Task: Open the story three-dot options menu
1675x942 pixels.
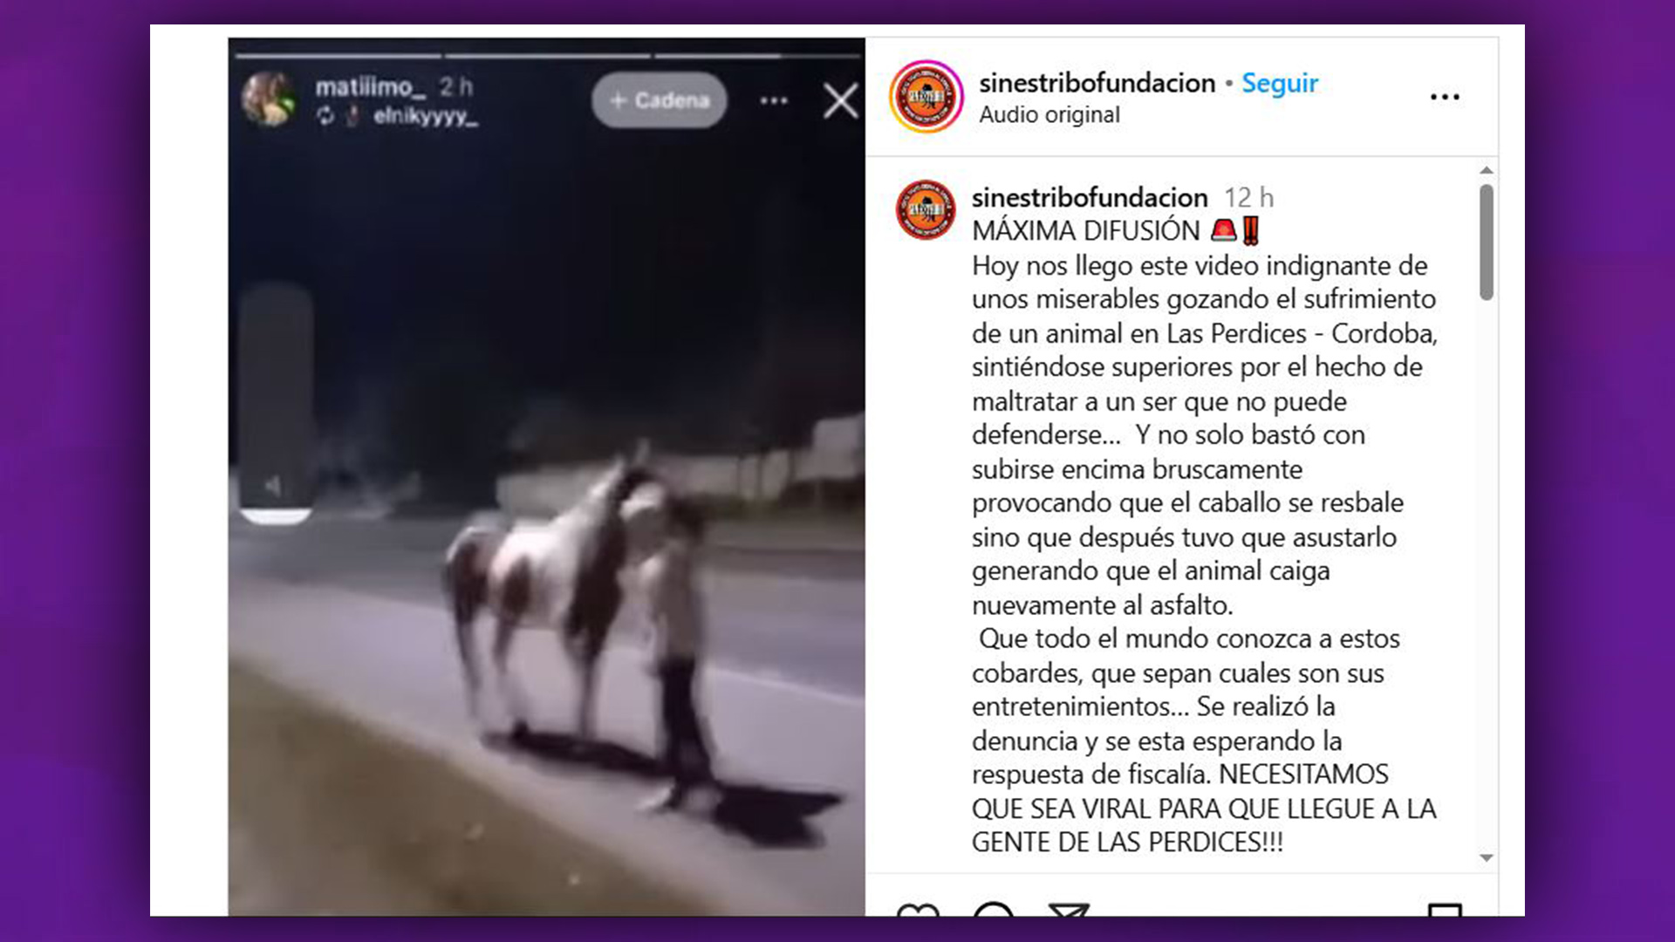Action: tap(774, 101)
